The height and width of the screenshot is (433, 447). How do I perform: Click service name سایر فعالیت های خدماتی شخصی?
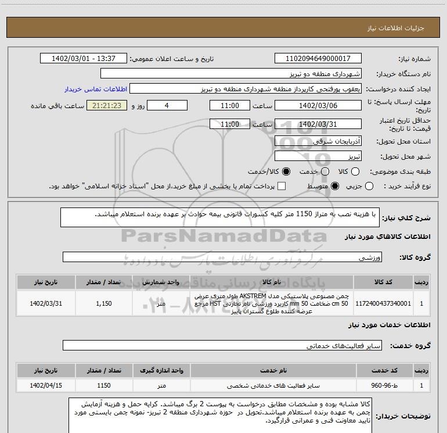(273, 385)
